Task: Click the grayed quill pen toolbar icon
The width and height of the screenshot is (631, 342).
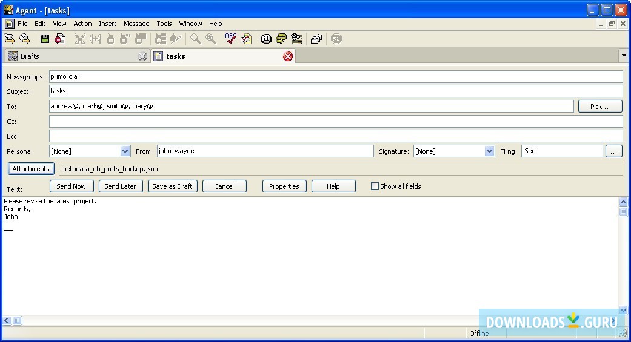Action: [x=175, y=39]
